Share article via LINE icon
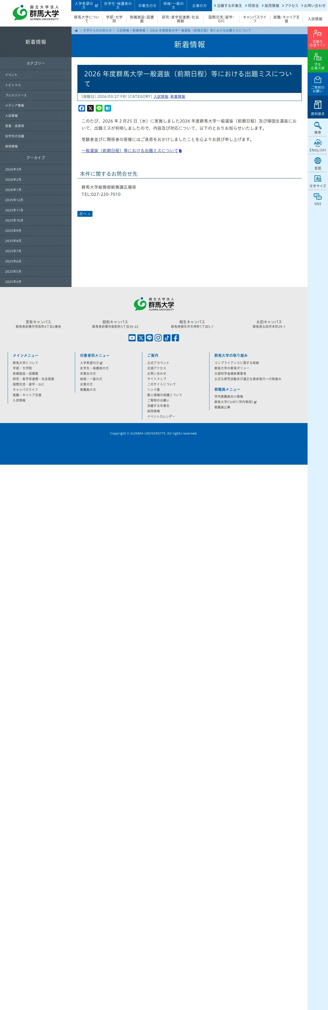This screenshot has width=328, height=1010. [99, 108]
